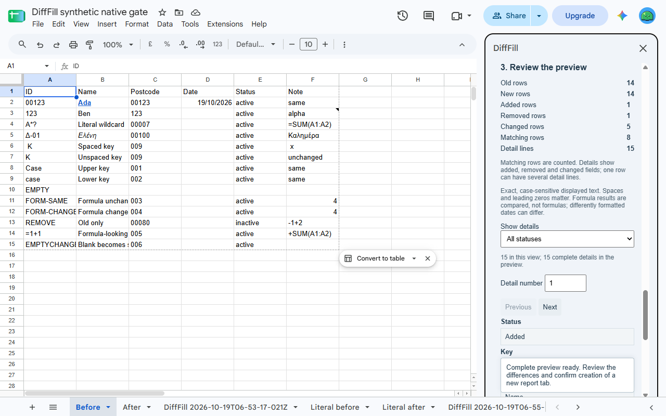The height and width of the screenshot is (416, 666).
Task: Format as currency with pound icon
Action: [150, 45]
